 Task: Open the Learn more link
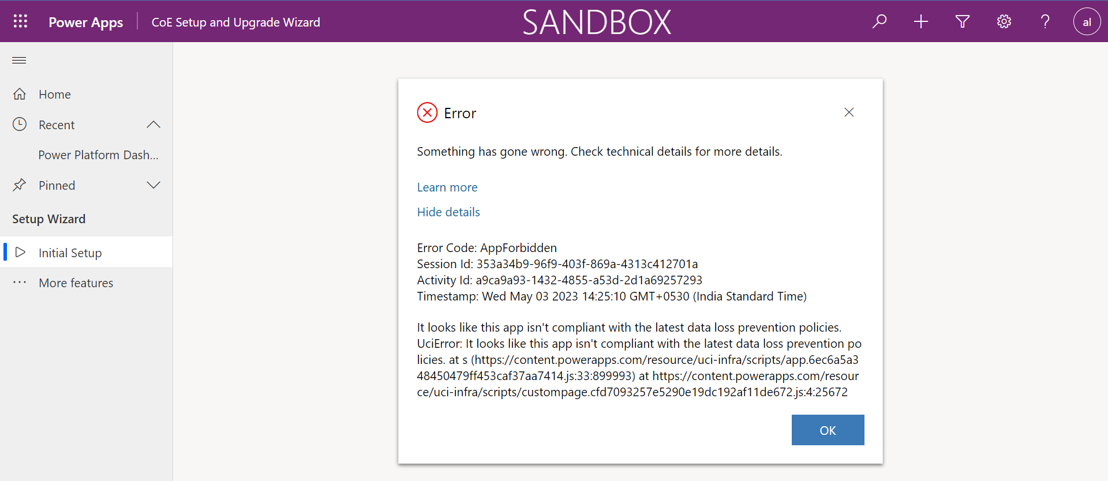tap(447, 187)
